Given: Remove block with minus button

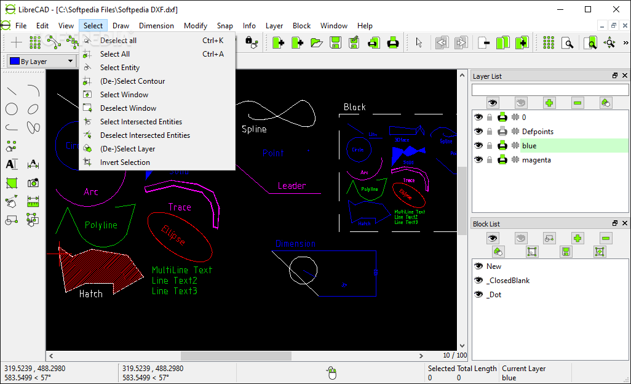Looking at the screenshot, I should tap(606, 238).
